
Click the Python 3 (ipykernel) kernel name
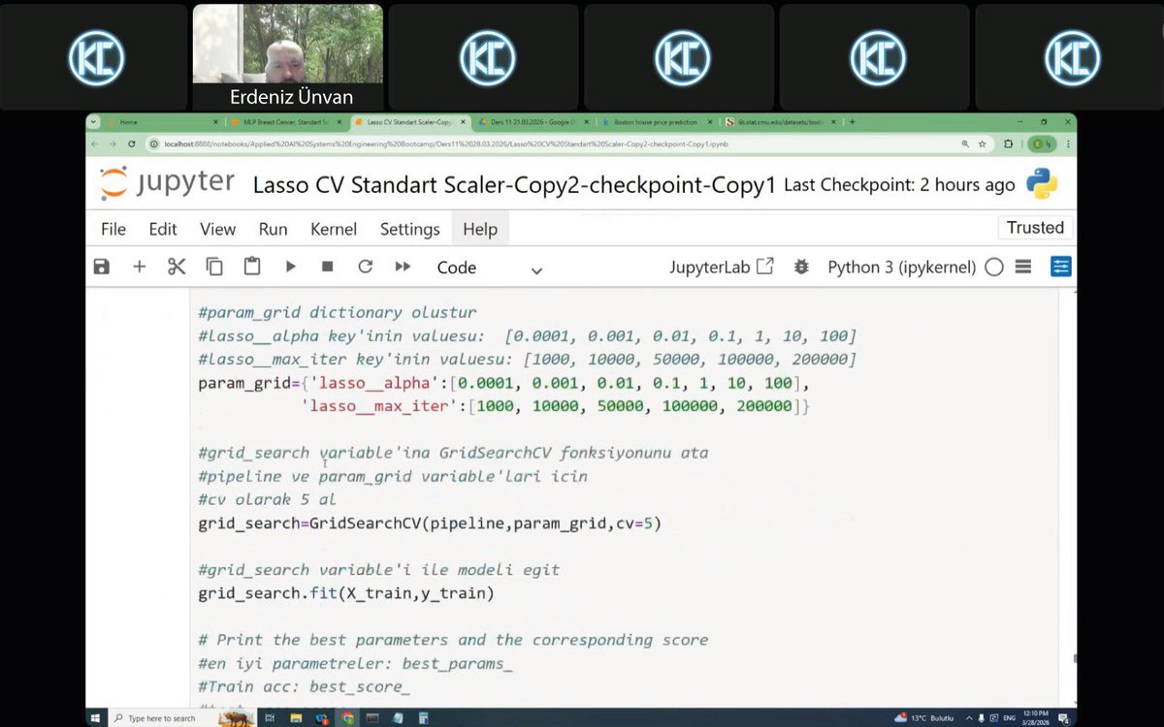901,267
